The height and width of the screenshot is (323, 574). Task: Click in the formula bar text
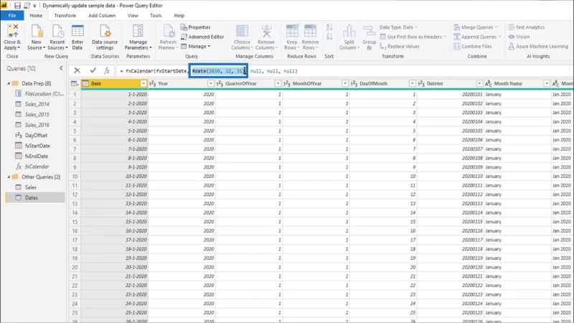pyautogui.click(x=344, y=70)
